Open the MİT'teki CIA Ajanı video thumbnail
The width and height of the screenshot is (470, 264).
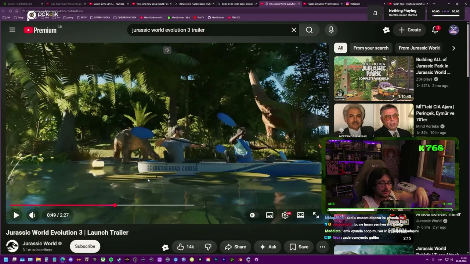[373, 121]
